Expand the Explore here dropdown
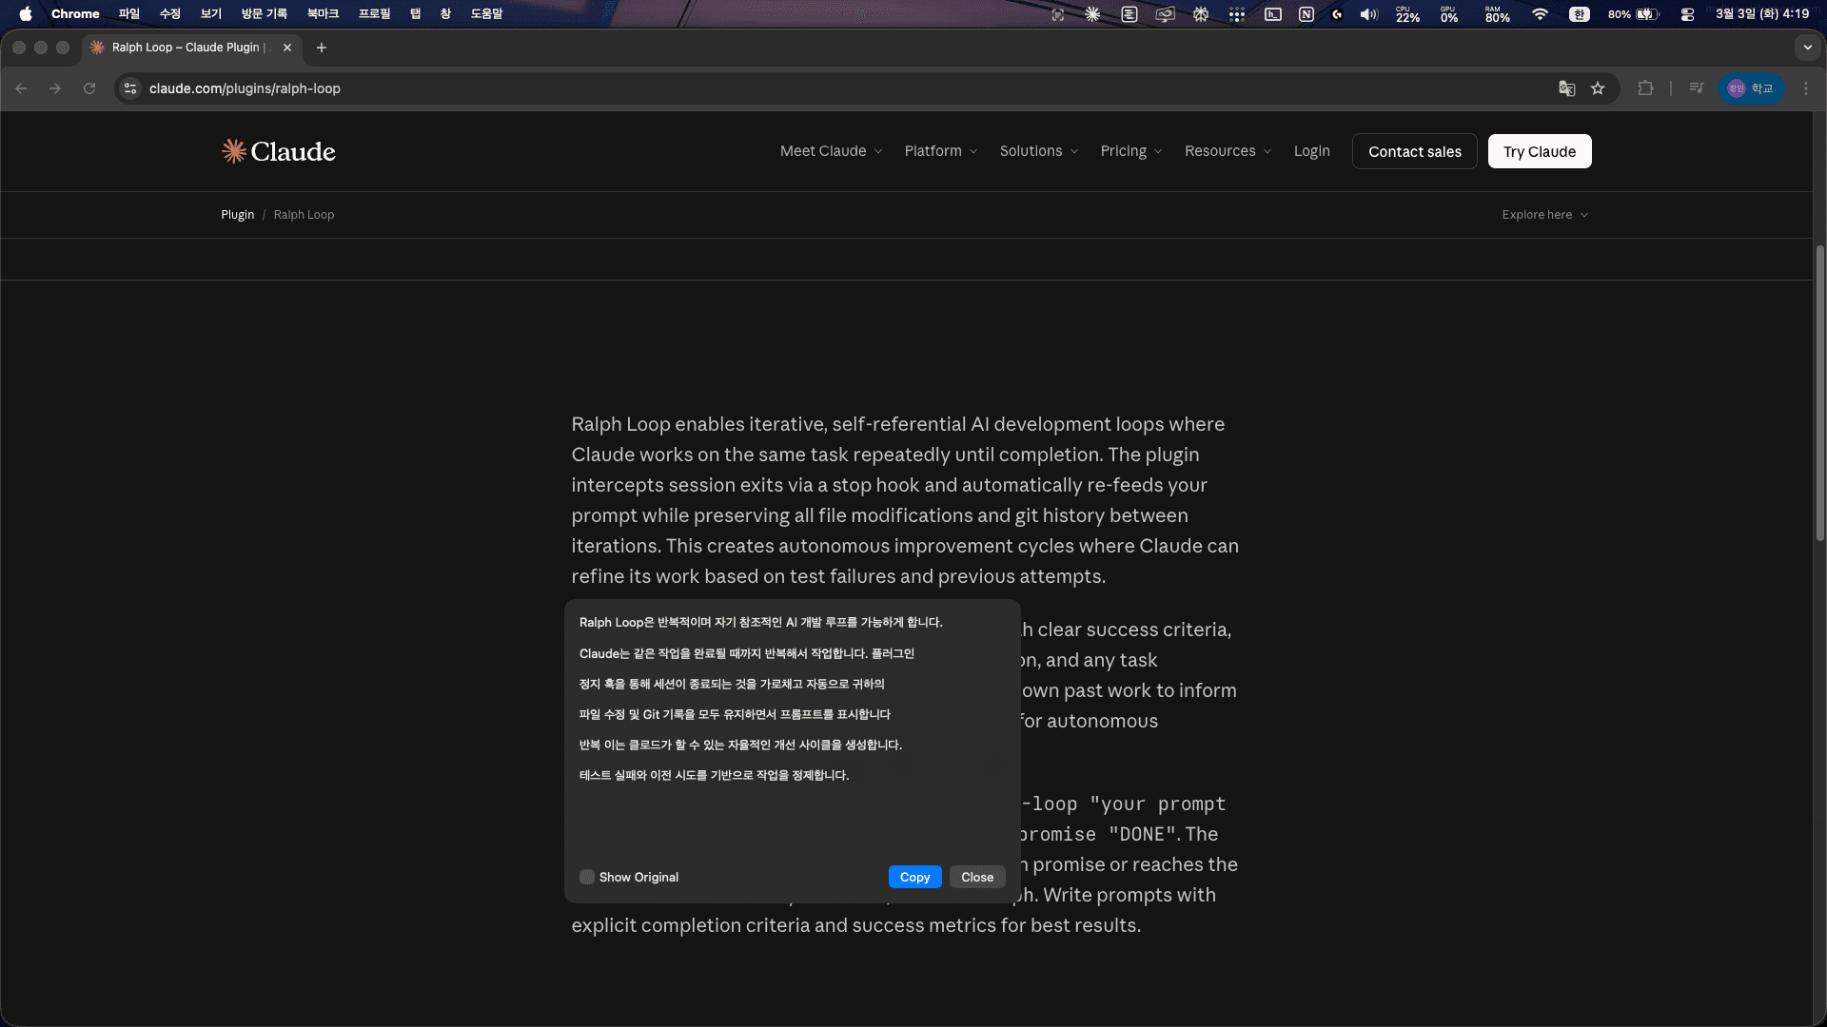The width and height of the screenshot is (1827, 1027). (x=1543, y=215)
